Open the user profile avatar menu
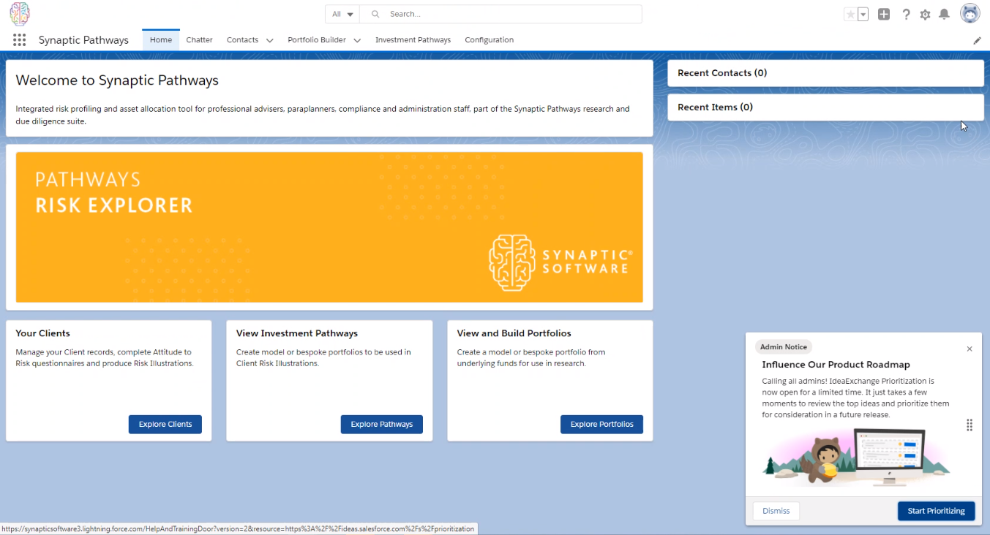This screenshot has width=990, height=535. (x=970, y=14)
